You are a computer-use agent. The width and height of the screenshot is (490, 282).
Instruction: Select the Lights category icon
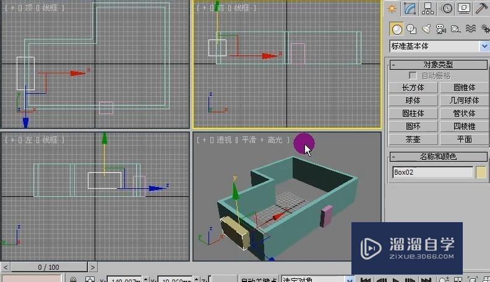click(426, 29)
